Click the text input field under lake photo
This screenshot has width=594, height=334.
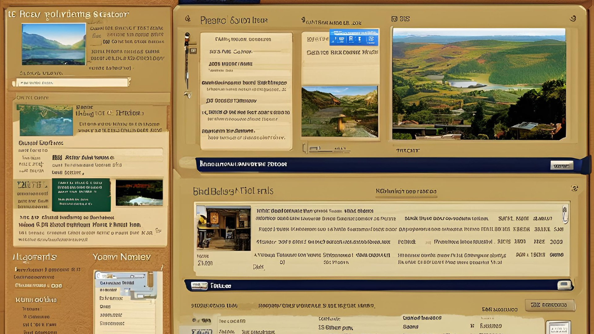click(73, 83)
